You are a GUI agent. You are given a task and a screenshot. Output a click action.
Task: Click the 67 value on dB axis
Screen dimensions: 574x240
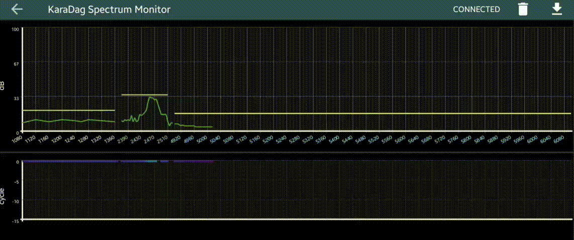pos(16,64)
